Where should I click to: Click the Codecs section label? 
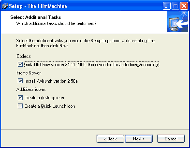coord(24,56)
